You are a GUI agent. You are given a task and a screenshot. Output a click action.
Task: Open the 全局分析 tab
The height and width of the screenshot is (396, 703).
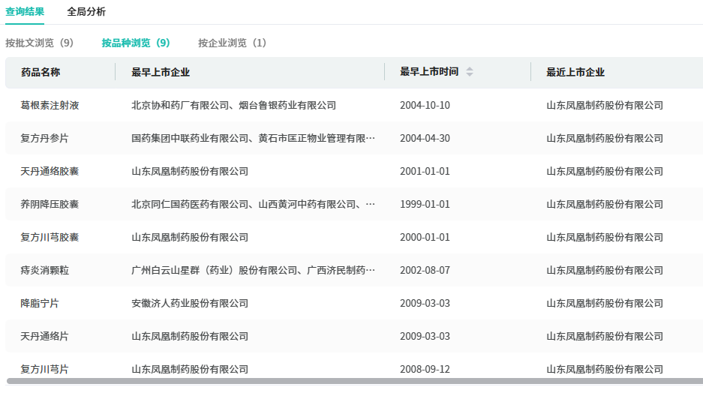[86, 12]
